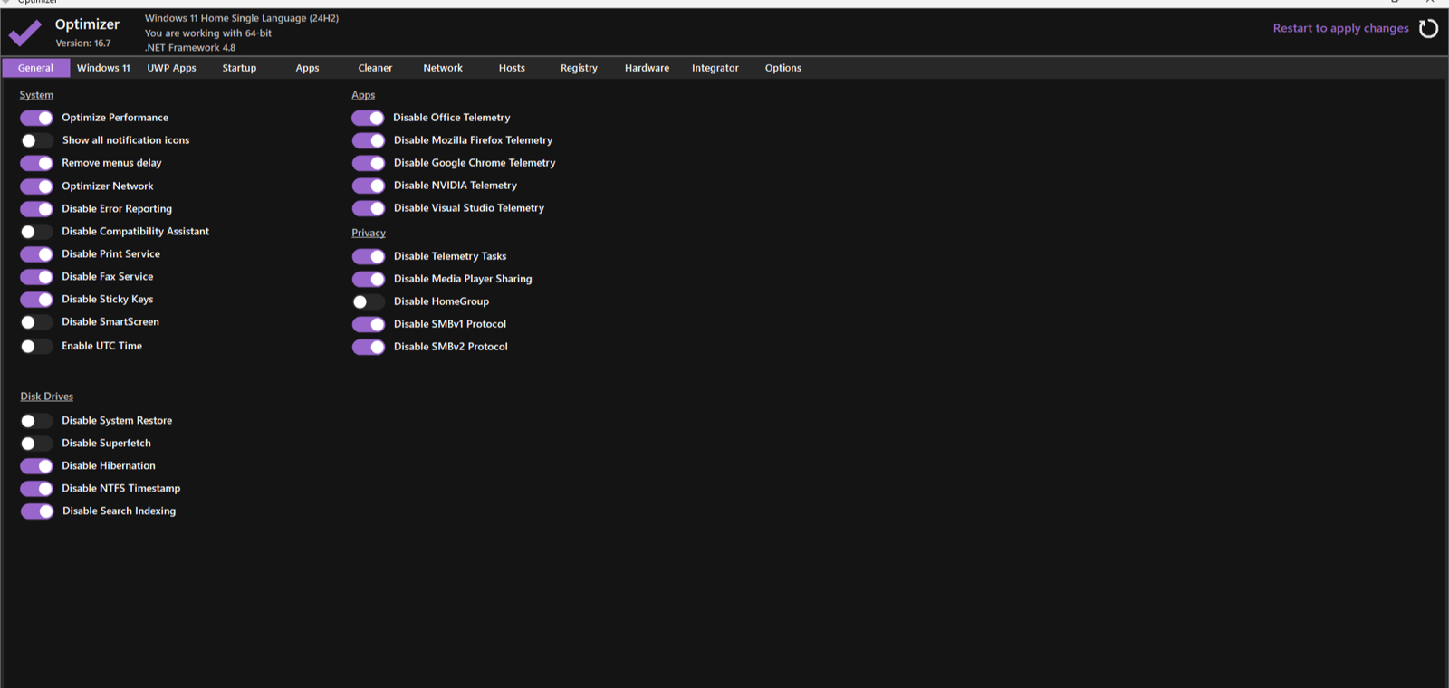1449x688 pixels.
Task: Open the Options tab
Action: (782, 68)
